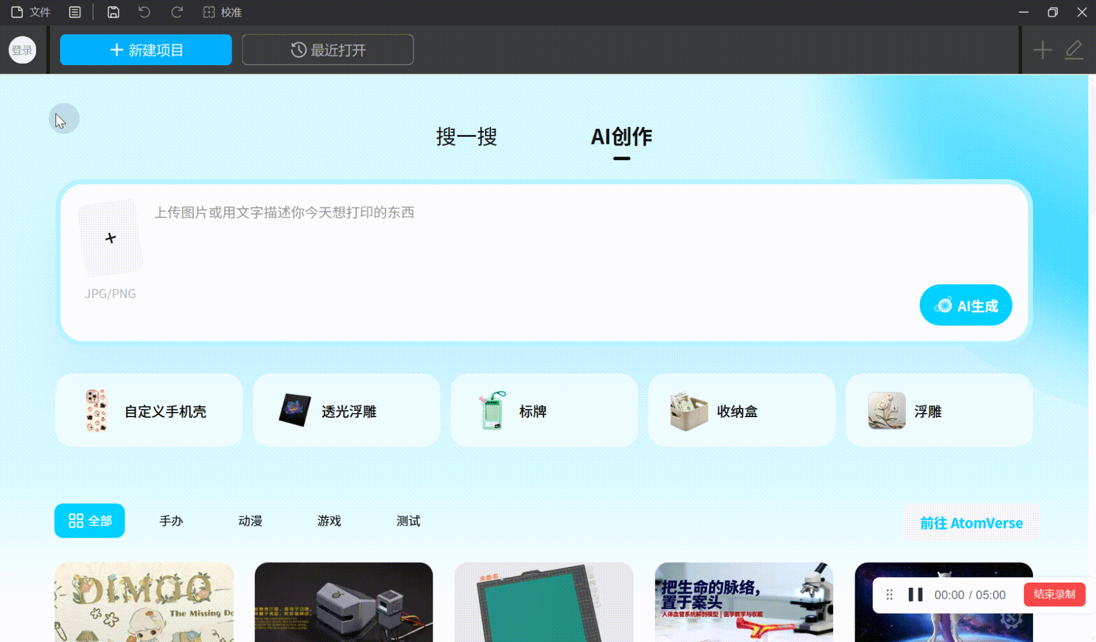The width and height of the screenshot is (1096, 642).
Task: Open the DIMOO model thumbnail
Action: coord(144,602)
